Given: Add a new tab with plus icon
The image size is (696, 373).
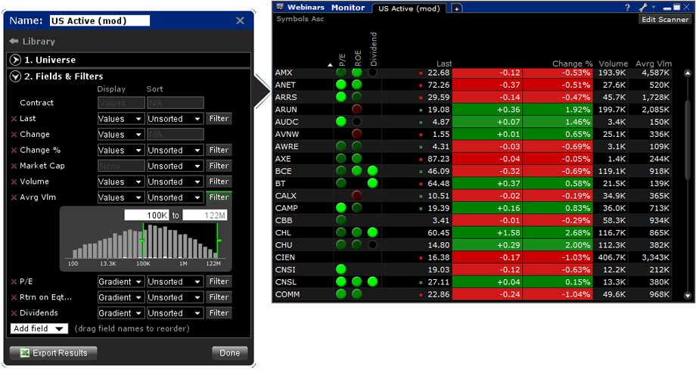Looking at the screenshot, I should [456, 8].
